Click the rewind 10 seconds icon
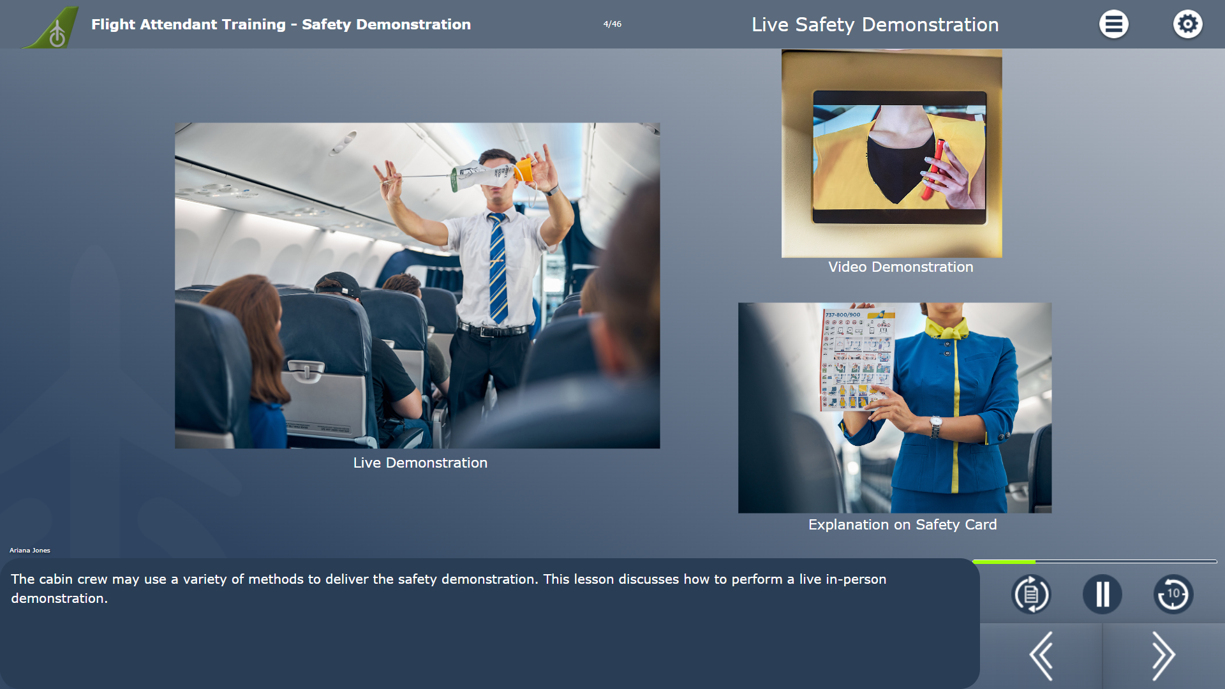The width and height of the screenshot is (1225, 689). 1172,593
